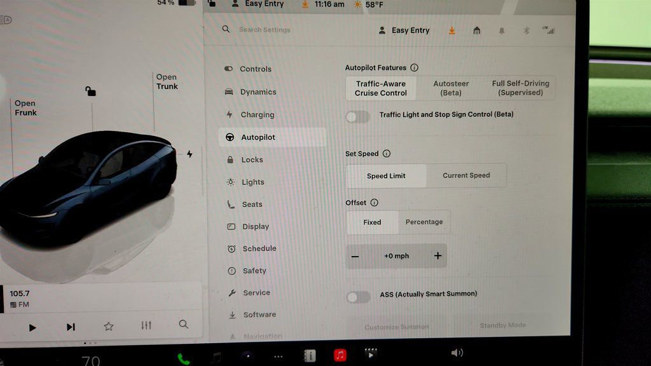Image resolution: width=651 pixels, height=366 pixels.
Task: Open Theater app in dock
Action: (x=371, y=354)
